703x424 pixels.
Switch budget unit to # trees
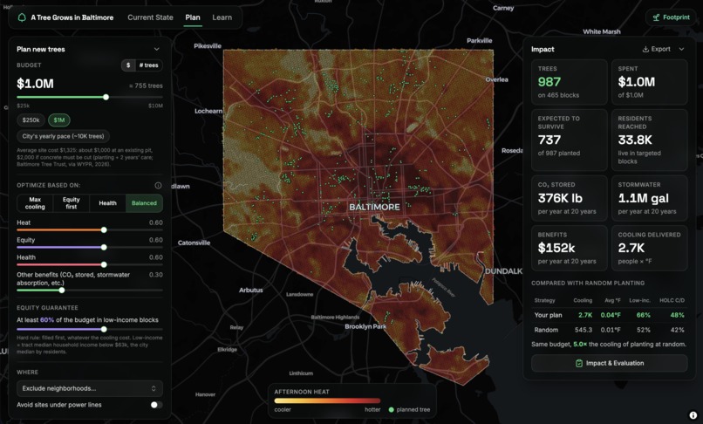point(148,65)
